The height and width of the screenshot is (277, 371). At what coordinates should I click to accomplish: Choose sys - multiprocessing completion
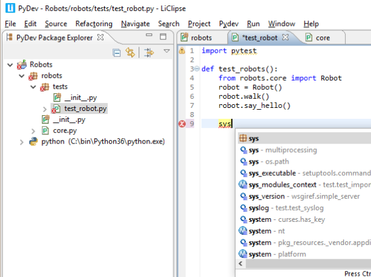tap(304, 150)
